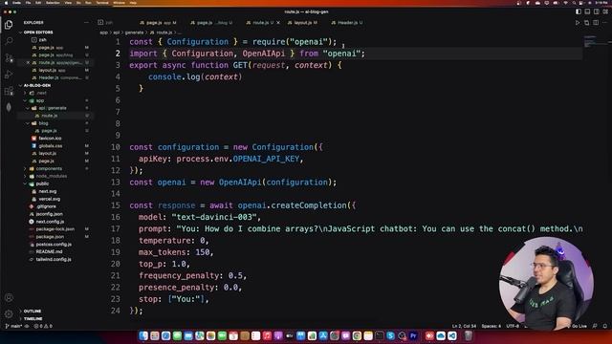Open Premiere Pro from the Dock
Image resolution: width=612 pixels, height=344 pixels.
(x=413, y=335)
